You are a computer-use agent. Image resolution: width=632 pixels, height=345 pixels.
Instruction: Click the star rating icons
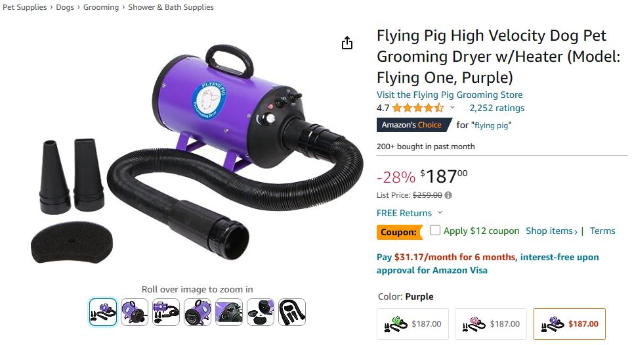coord(418,108)
